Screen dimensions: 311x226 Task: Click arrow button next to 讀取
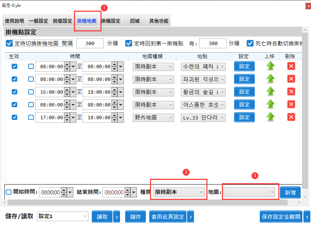point(117,217)
